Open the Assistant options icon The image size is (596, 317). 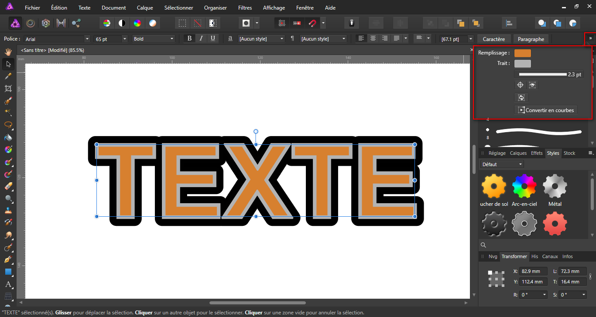pyautogui.click(x=351, y=23)
